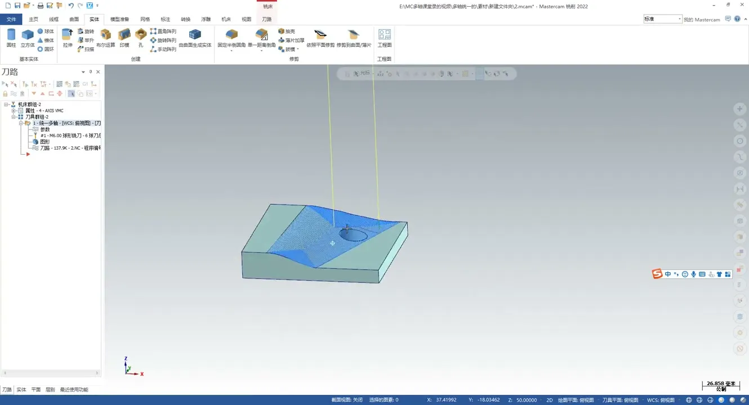749x405 pixels.
Task: Switch to the 层别 levels panel tab
Action: (50, 389)
